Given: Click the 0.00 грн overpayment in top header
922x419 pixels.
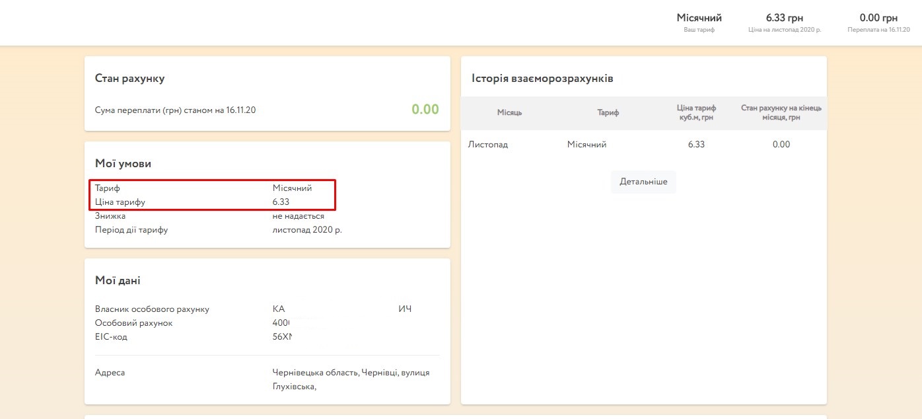Looking at the screenshot, I should tap(878, 18).
